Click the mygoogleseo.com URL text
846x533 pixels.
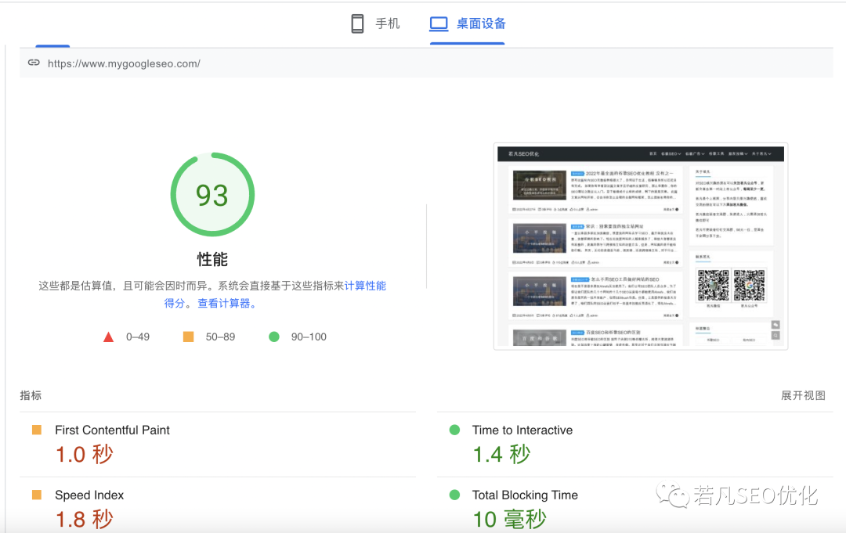click(x=124, y=63)
